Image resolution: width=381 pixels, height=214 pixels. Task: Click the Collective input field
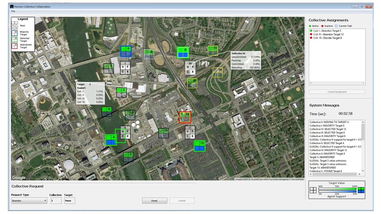pos(56,201)
